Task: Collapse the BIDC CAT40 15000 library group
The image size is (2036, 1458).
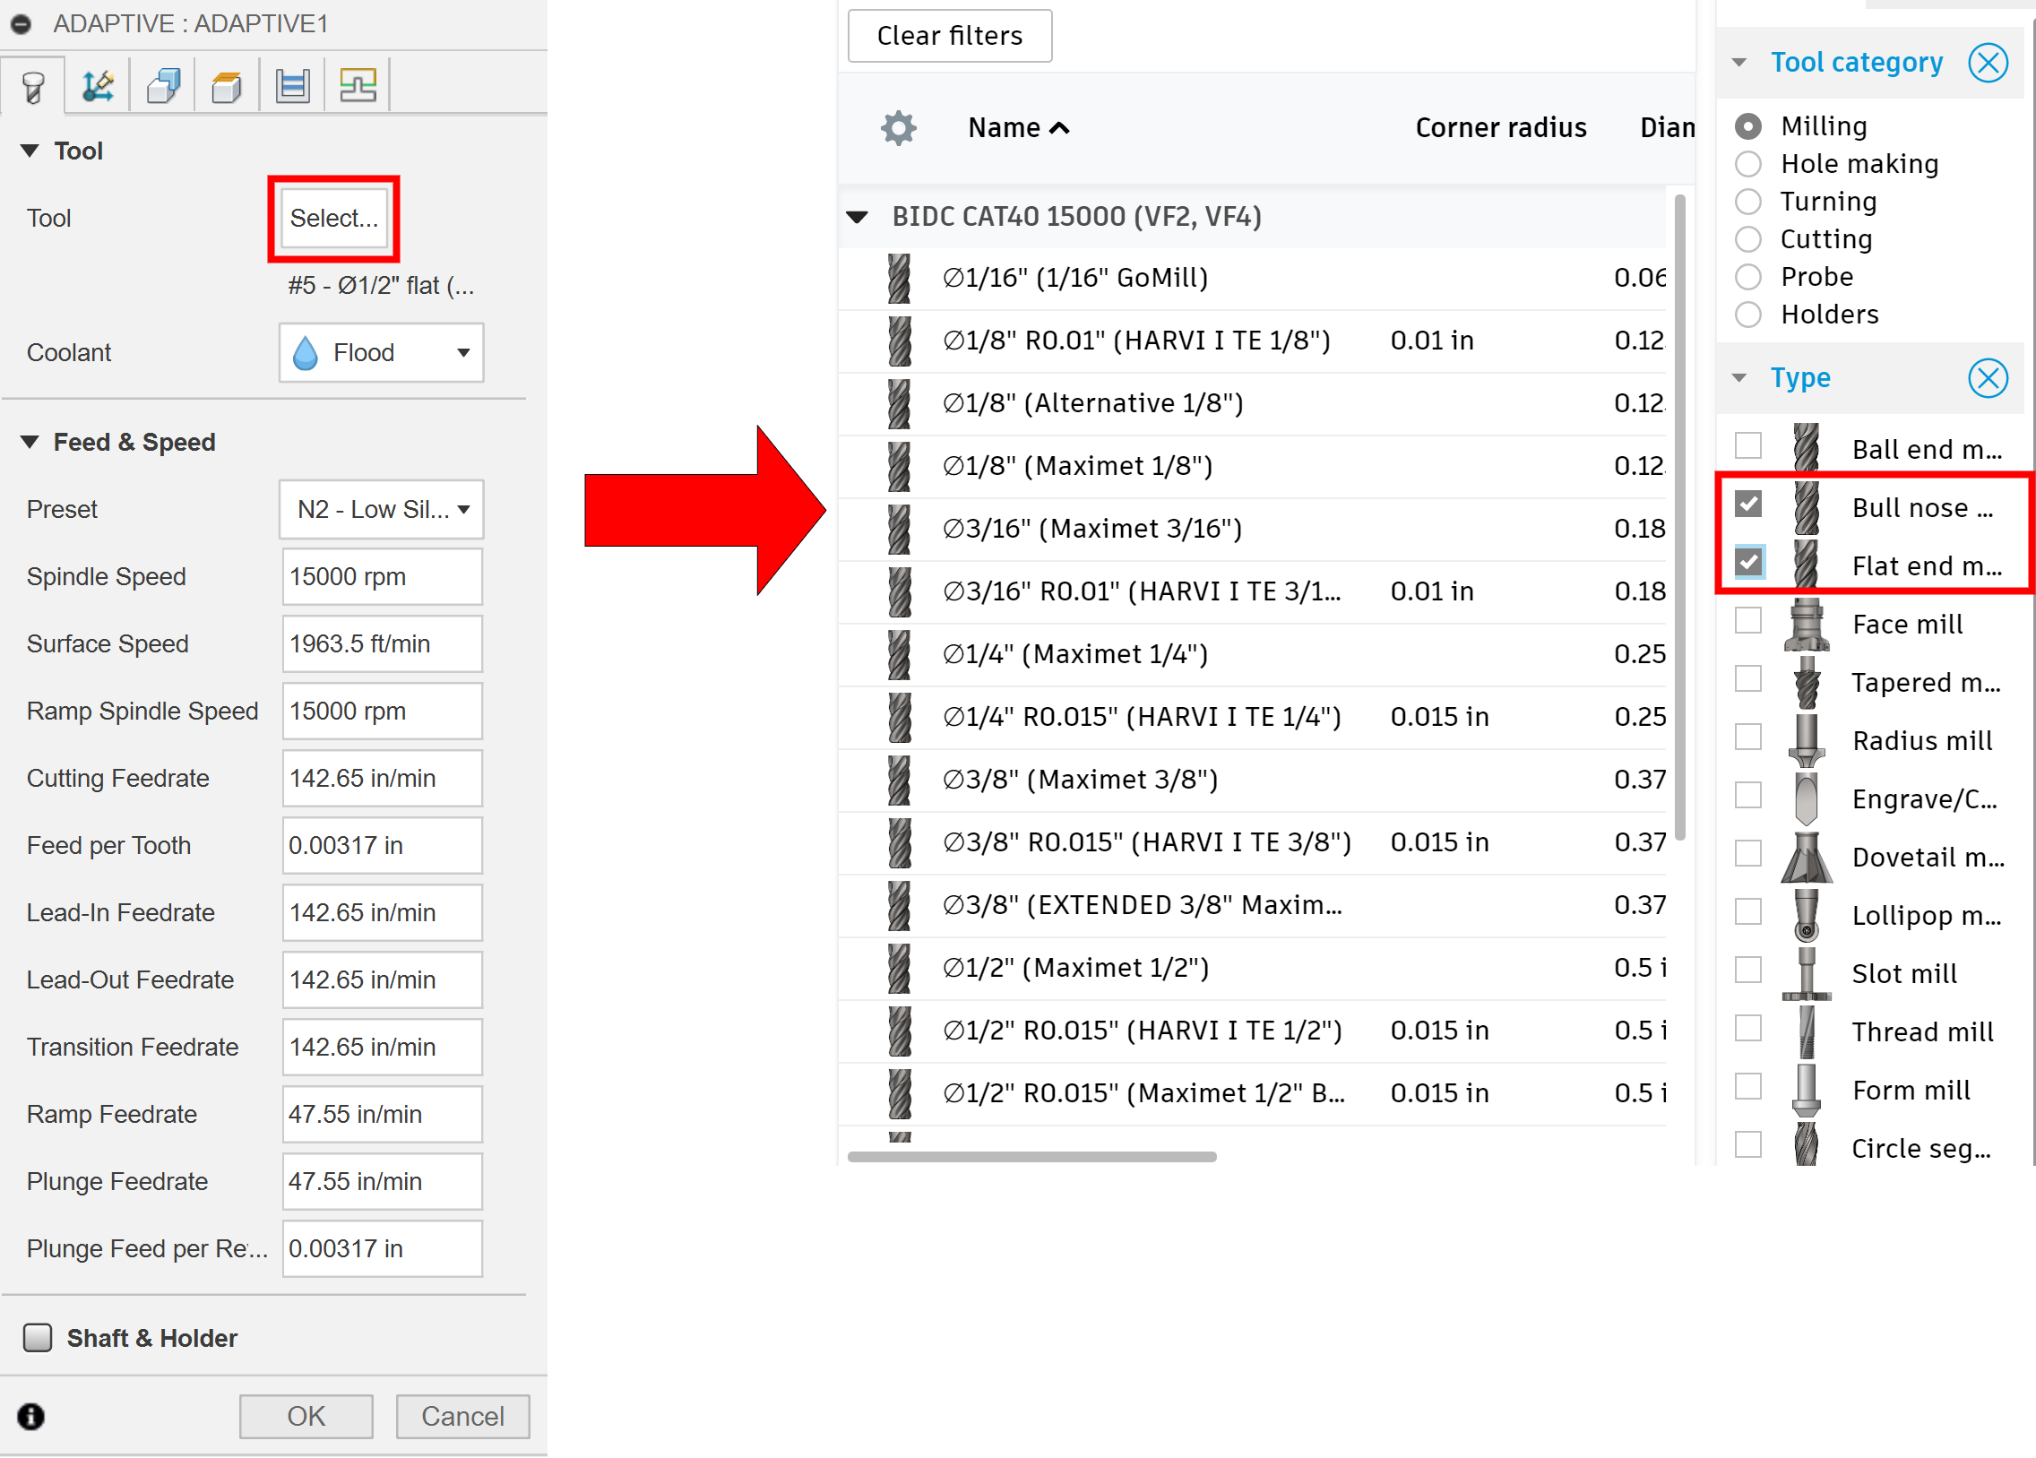Action: [858, 217]
